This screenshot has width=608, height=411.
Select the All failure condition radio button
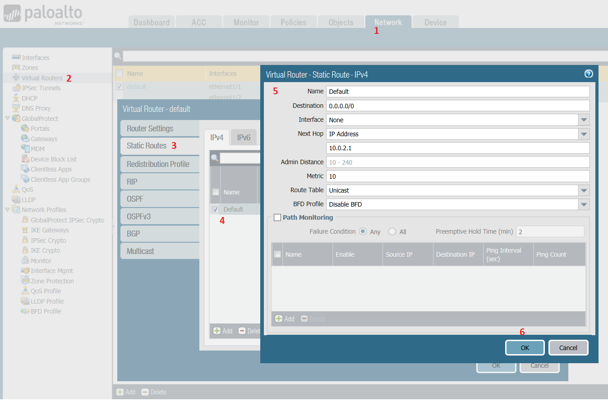click(x=392, y=231)
